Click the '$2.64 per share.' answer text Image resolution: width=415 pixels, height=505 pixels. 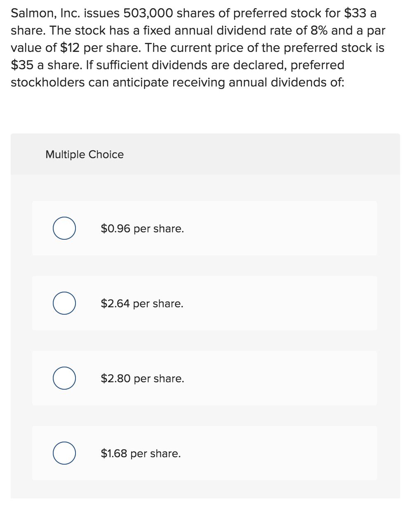click(x=142, y=304)
